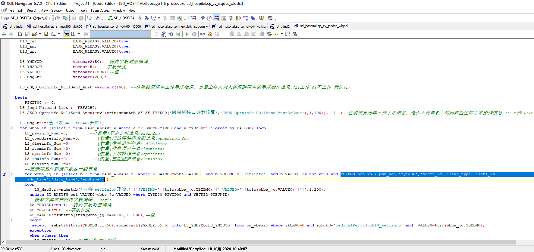The height and width of the screenshot is (252, 534).
Task: Click the blue Back navigation arrow
Action: click(4, 34)
